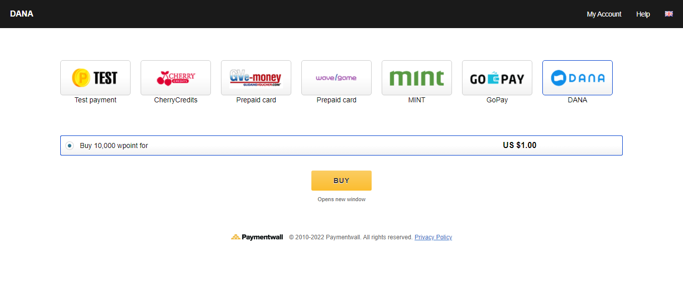Viewport: 683px width, 301px height.
Task: Open the Privacy Policy link
Action: click(433, 237)
